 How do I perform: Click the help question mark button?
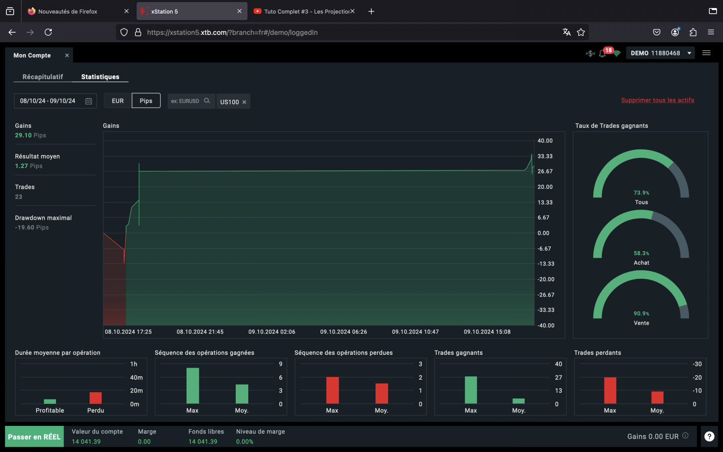tap(709, 436)
